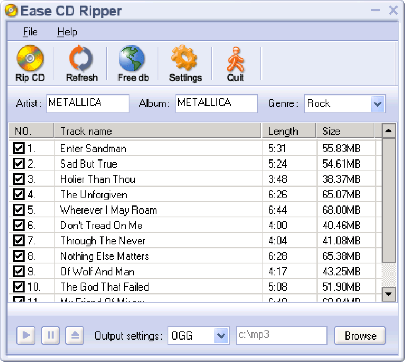Click the size value 54.61MB
405x362 pixels.
341,164
